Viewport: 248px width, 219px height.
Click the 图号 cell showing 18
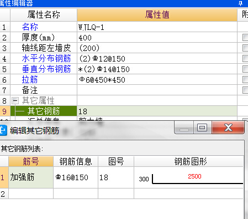click(x=116, y=177)
